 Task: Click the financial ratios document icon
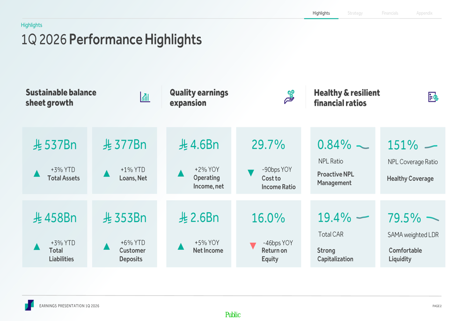433,97
